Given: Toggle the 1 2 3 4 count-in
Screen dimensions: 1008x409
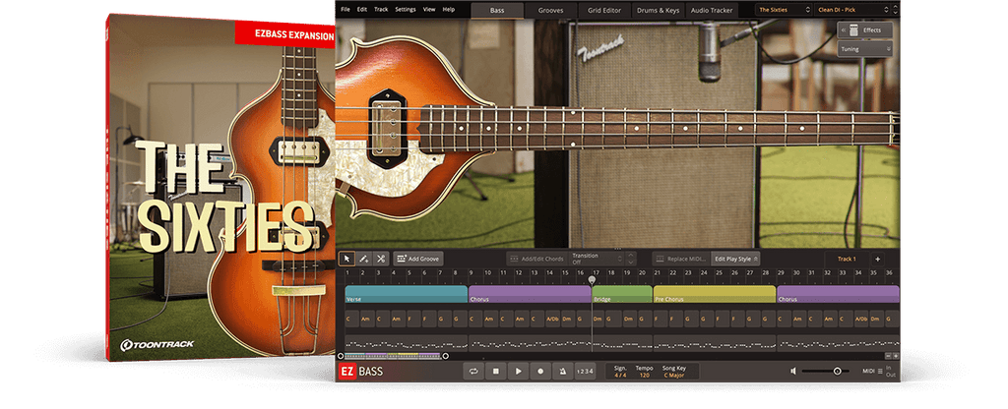Looking at the screenshot, I should (x=585, y=371).
